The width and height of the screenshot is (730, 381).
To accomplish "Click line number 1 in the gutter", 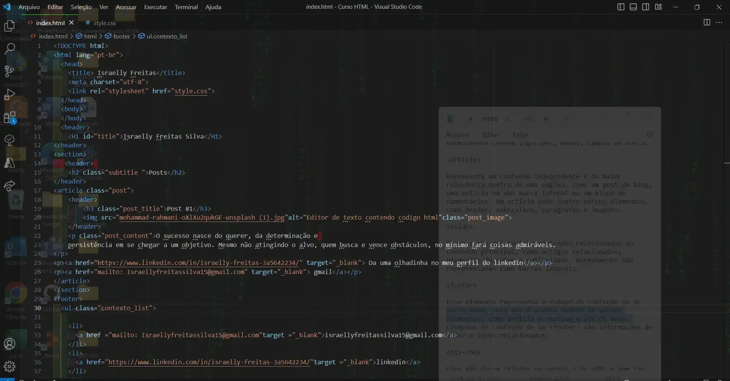I will pyautogui.click(x=39, y=46).
